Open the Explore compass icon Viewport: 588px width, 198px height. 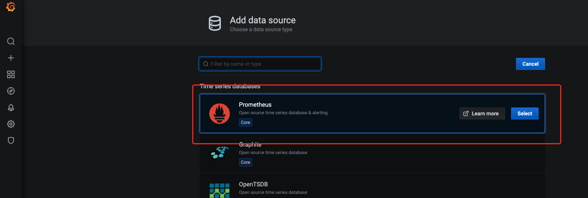(11, 91)
